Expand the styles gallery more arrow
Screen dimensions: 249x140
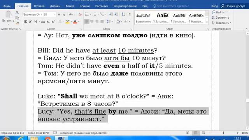(x=207, y=23)
